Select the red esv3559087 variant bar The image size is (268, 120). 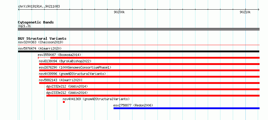(149, 58)
